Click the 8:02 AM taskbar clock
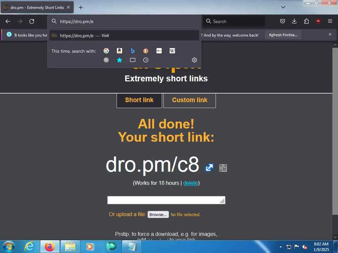Image resolution: width=338 pixels, height=253 pixels. click(321, 247)
